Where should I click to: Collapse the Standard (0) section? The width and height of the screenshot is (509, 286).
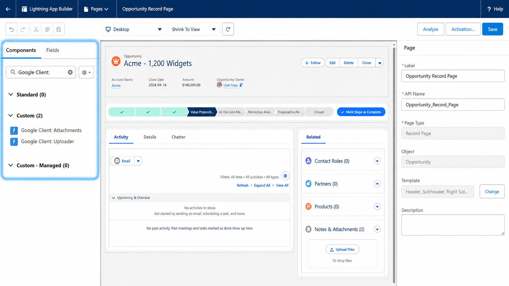[11, 95]
